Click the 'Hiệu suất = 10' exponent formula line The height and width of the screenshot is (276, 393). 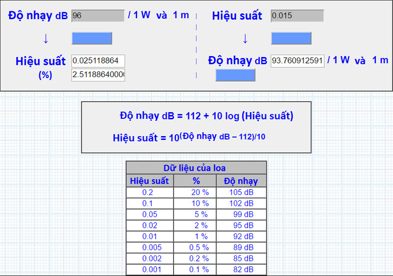tap(189, 138)
